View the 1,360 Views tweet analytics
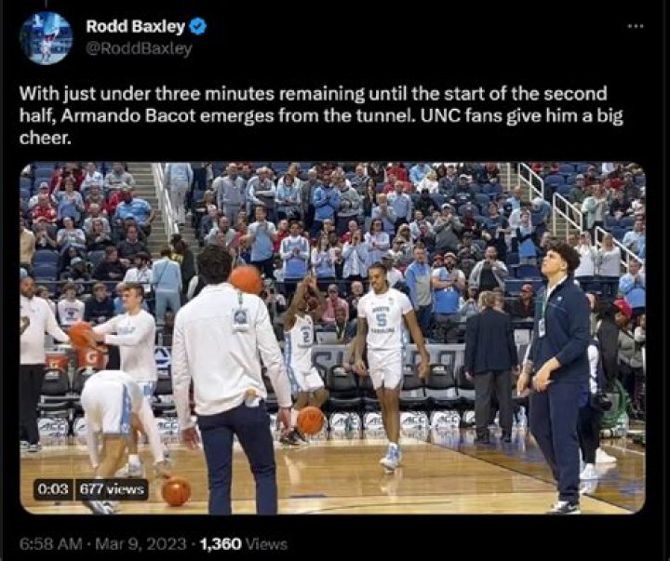Screen dimensions: 670x561 [244, 544]
